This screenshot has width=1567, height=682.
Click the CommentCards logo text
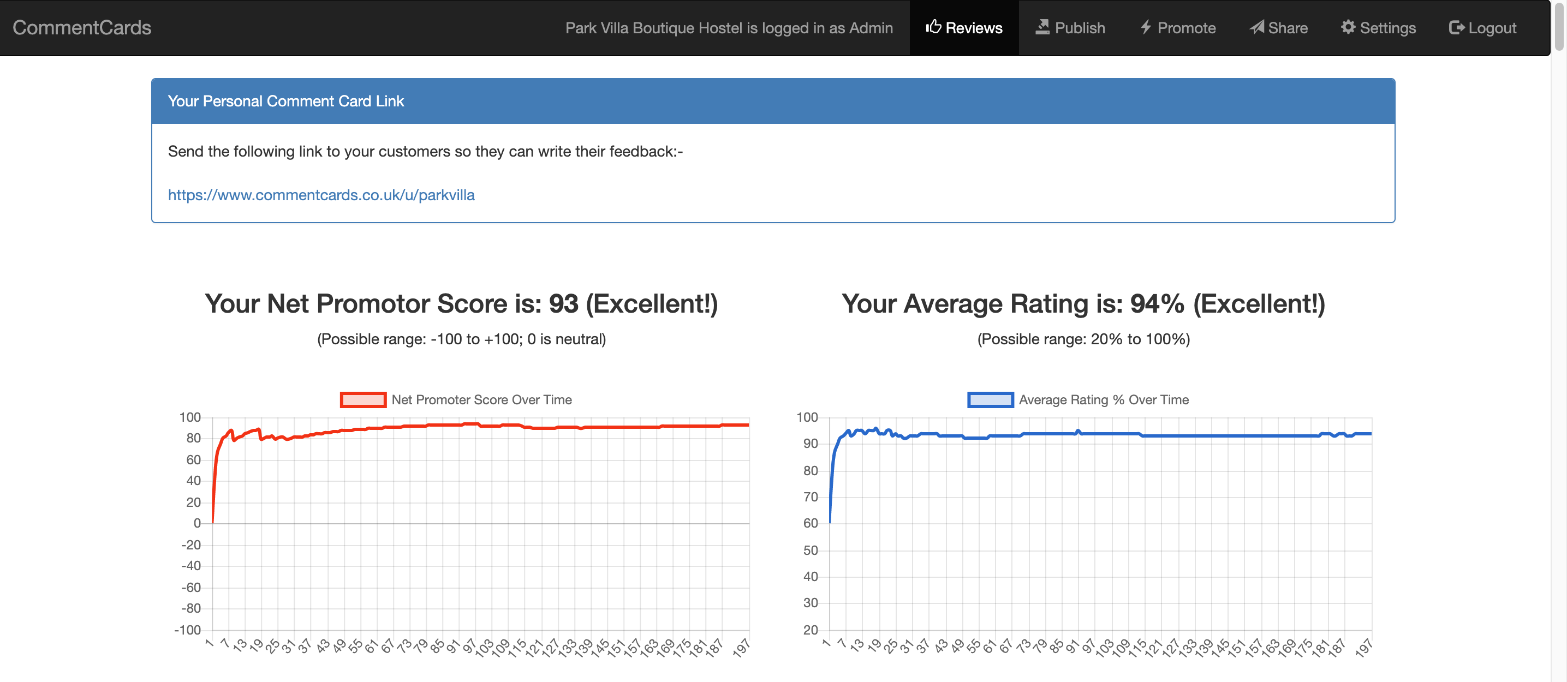(x=81, y=27)
